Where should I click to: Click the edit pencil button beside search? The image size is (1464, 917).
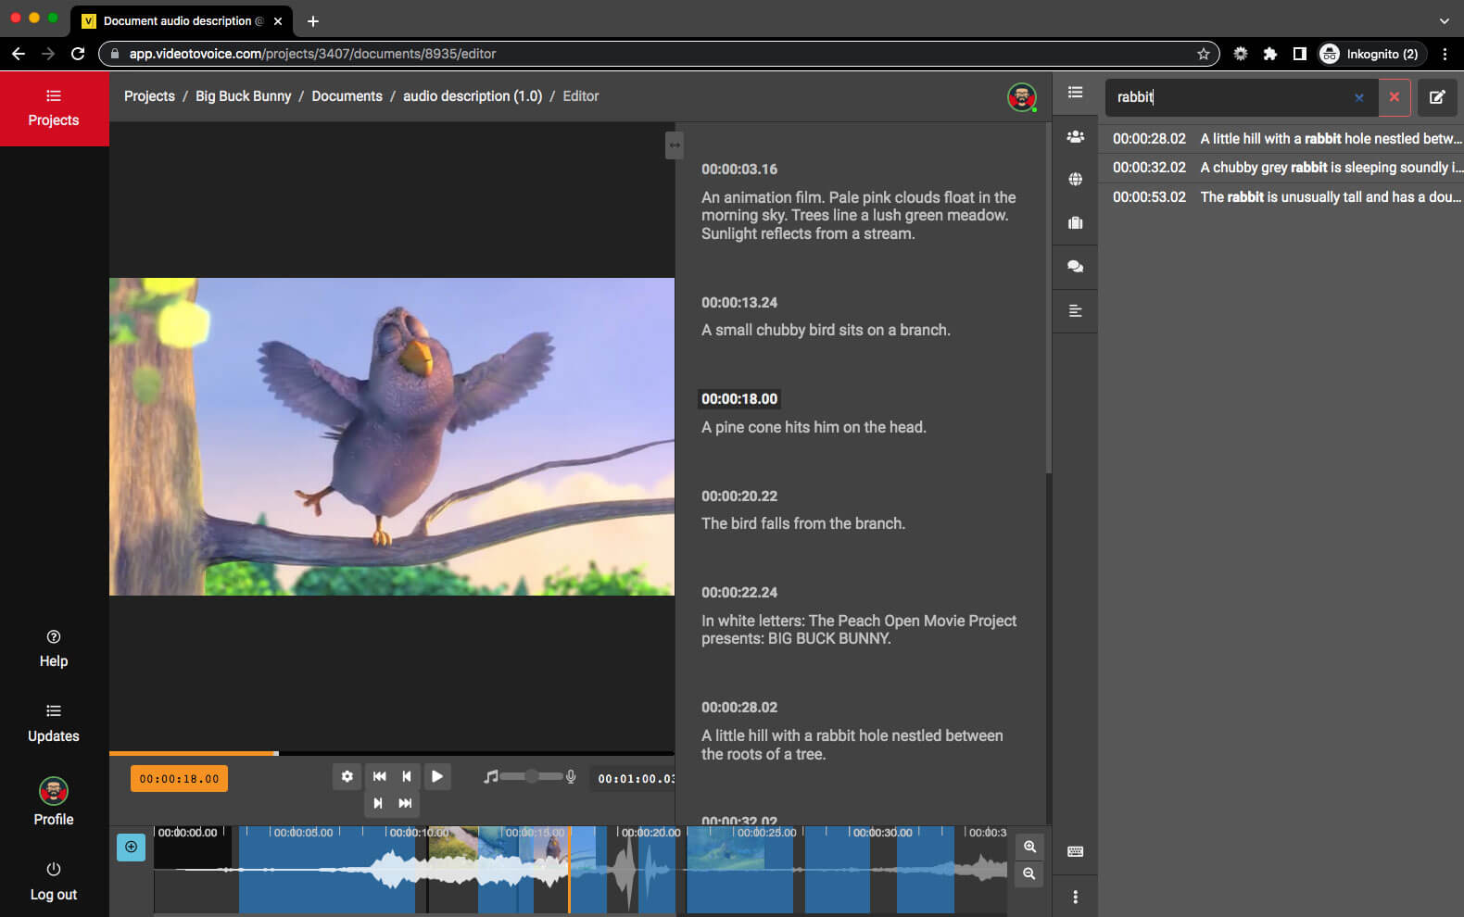pyautogui.click(x=1436, y=97)
